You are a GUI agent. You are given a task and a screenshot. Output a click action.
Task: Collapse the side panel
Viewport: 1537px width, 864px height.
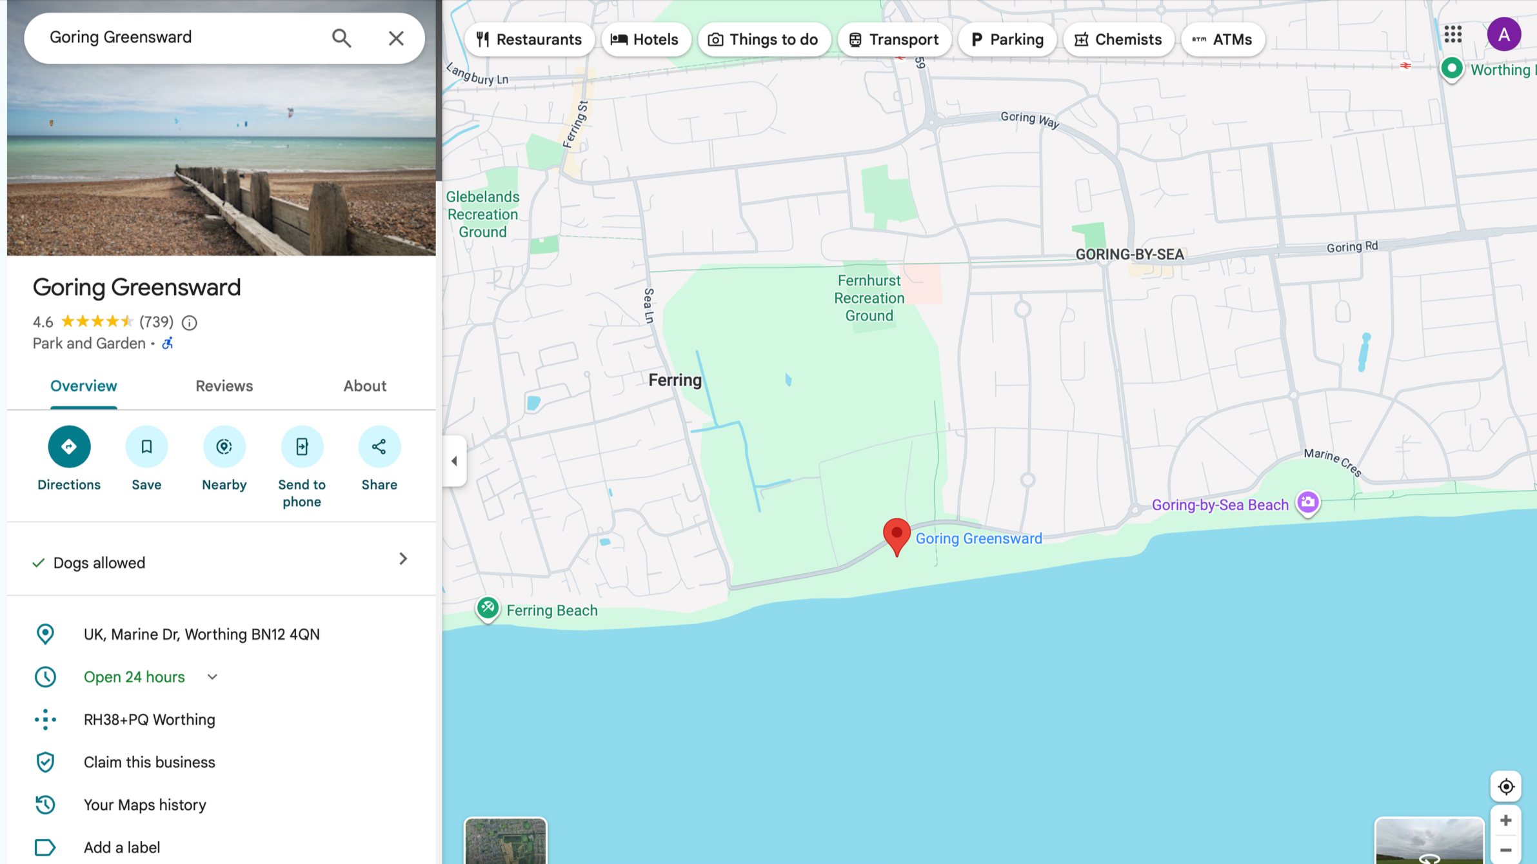click(454, 461)
